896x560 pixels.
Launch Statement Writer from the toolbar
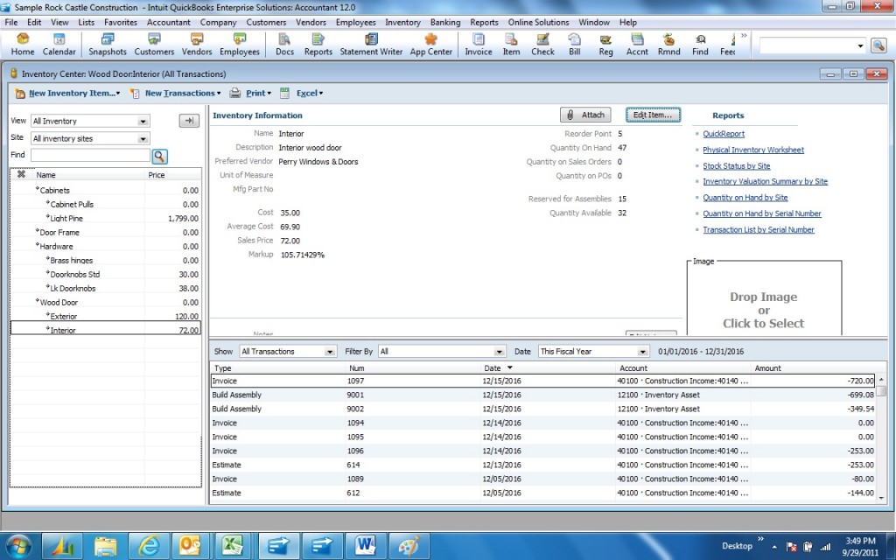click(371, 44)
